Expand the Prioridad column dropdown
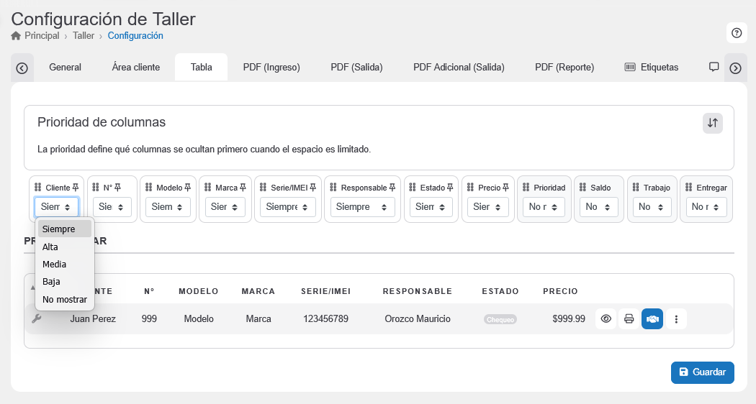Image resolution: width=756 pixels, height=404 pixels. [x=544, y=207]
